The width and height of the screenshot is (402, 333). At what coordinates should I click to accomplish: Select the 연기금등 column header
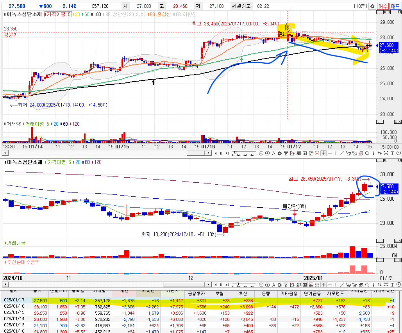312,294
